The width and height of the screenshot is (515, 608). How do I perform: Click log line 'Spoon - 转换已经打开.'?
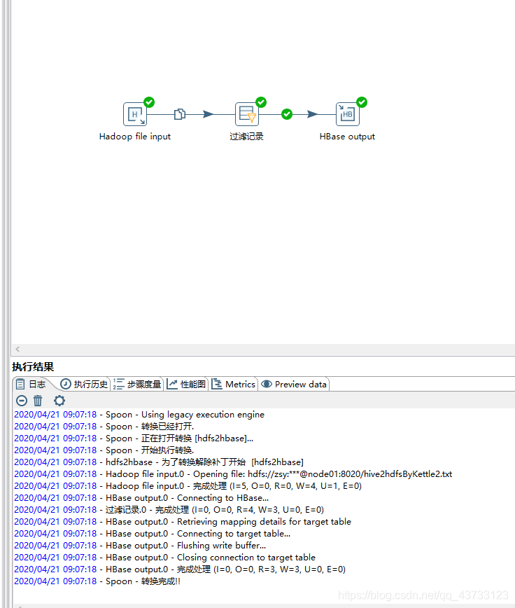click(104, 427)
